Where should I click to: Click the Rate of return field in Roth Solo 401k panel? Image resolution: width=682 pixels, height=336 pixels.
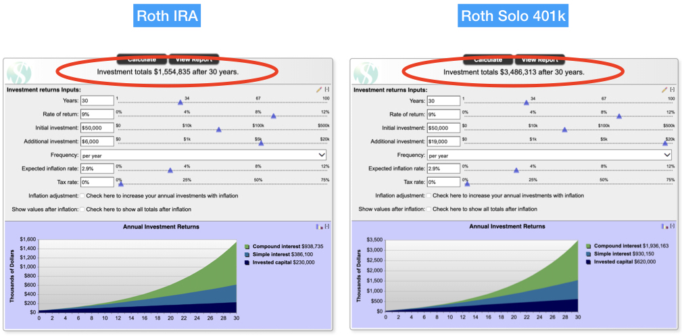443,114
